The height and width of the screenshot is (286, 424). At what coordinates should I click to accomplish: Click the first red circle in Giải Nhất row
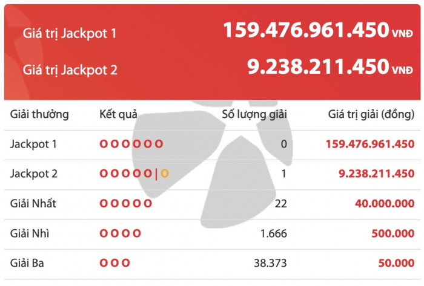coord(104,204)
